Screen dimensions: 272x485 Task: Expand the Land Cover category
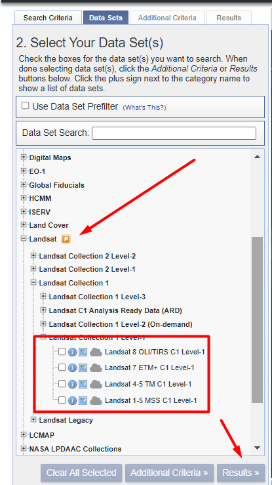click(x=24, y=224)
